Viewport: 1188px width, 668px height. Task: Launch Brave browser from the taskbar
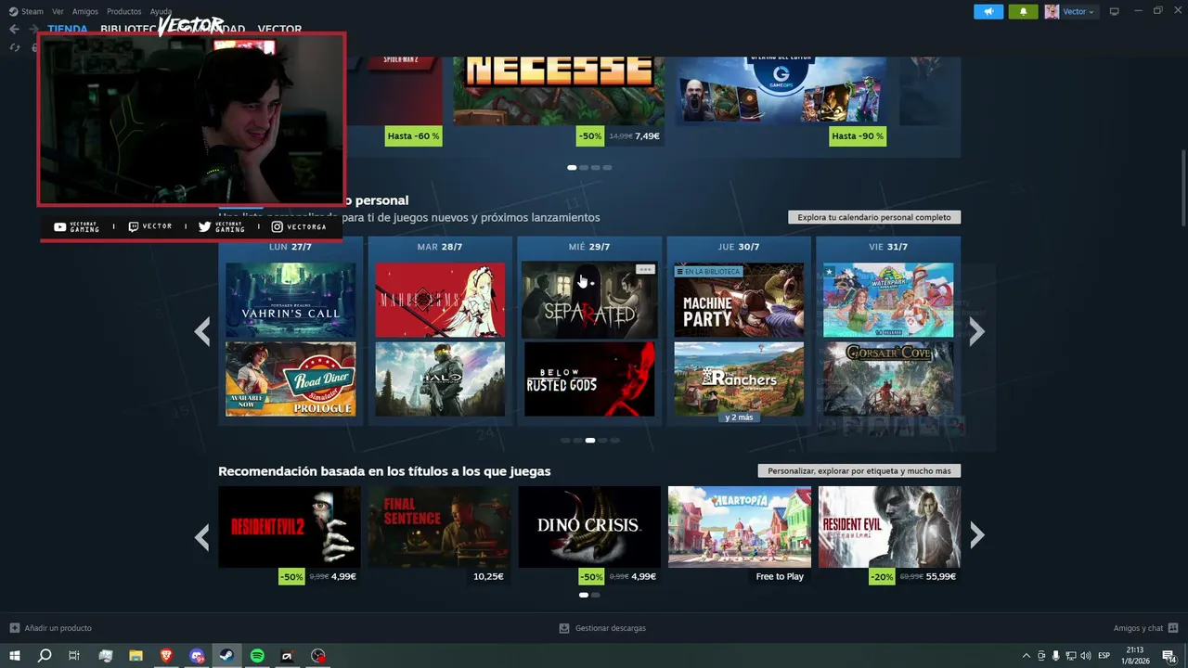coord(166,656)
